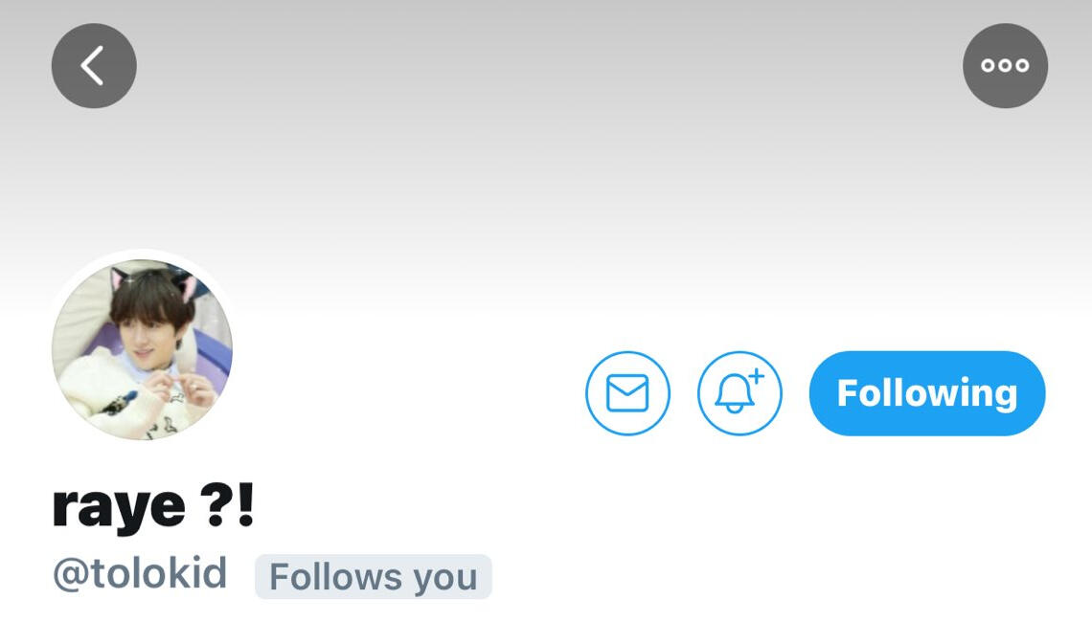Tap the display name "raye ?!"
Screen dimensions: 1092x622
click(x=154, y=506)
